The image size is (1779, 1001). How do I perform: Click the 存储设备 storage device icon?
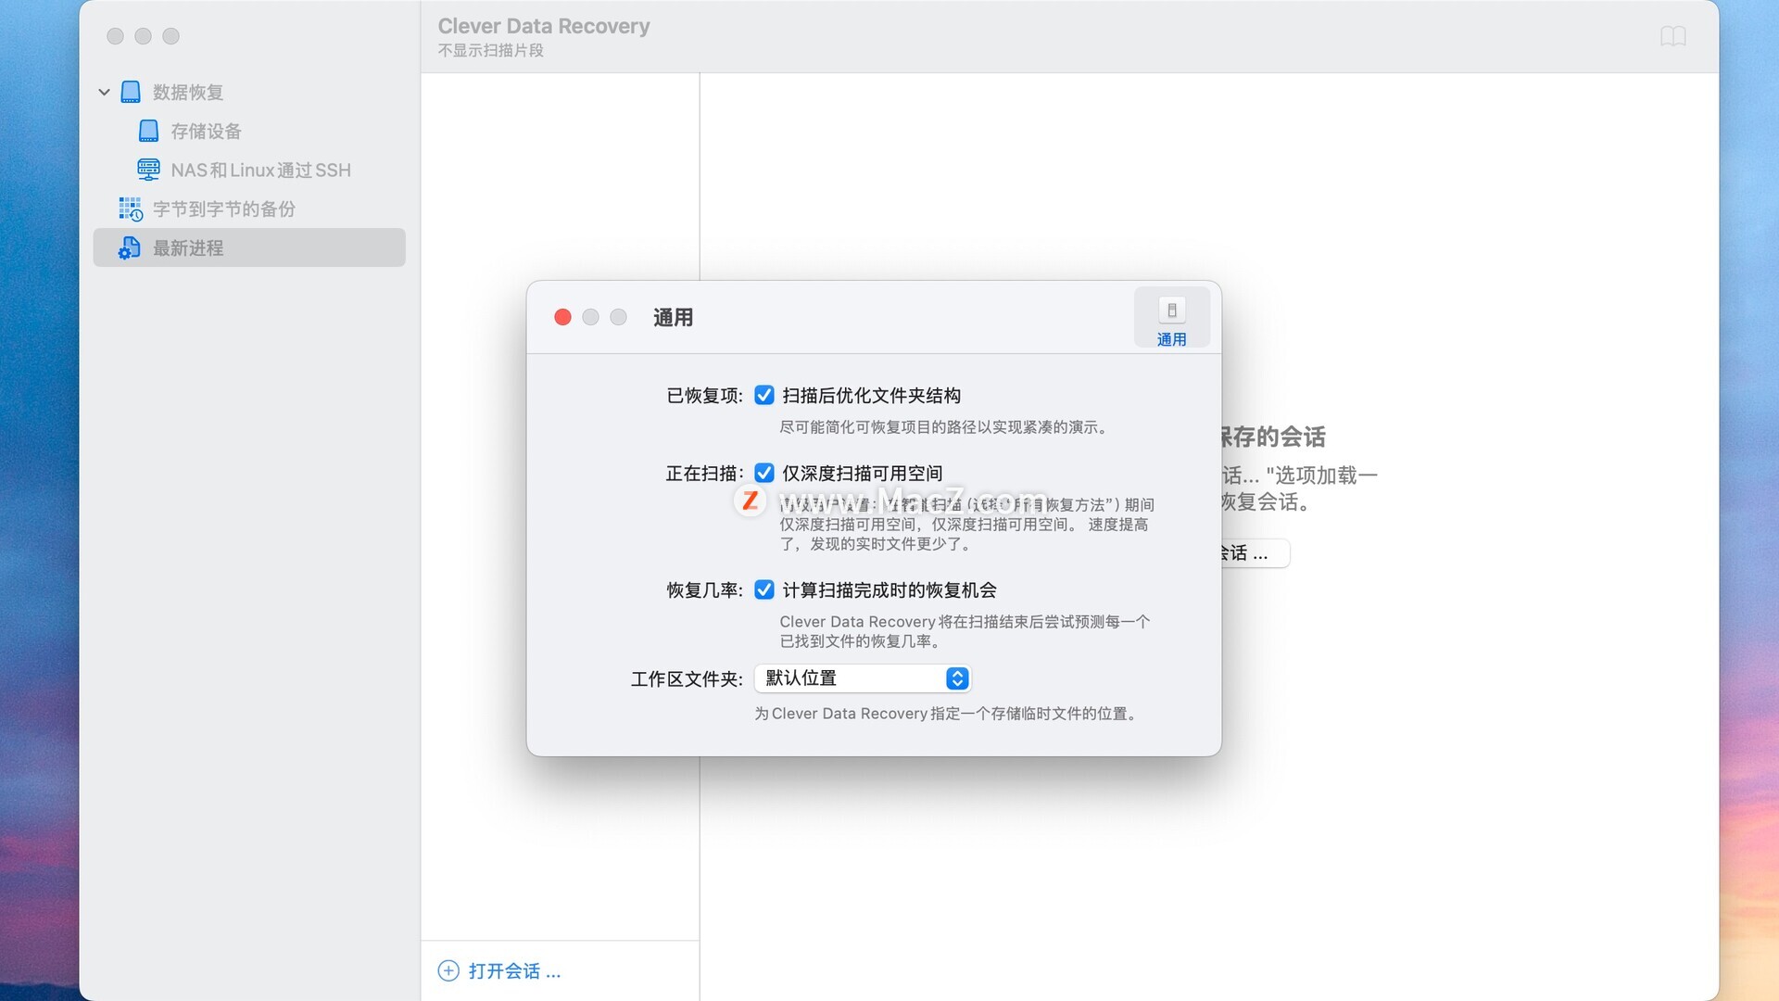[148, 131]
